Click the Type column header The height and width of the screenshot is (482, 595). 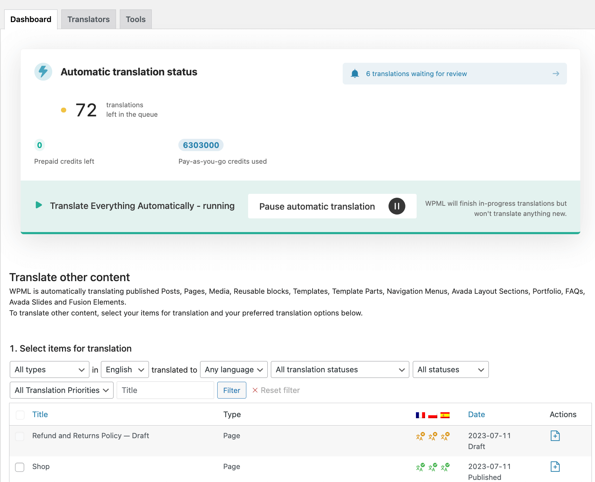(232, 414)
